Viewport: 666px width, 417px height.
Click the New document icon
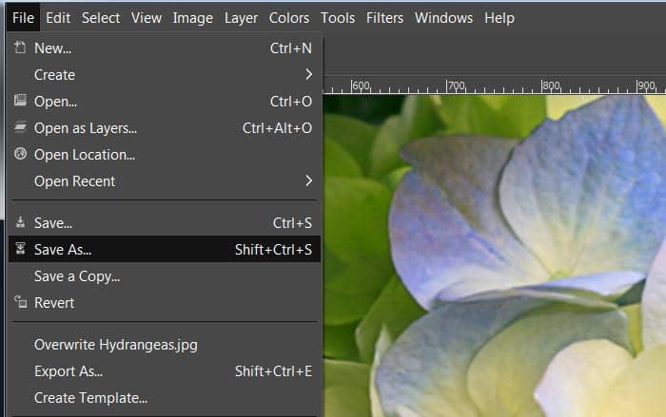pyautogui.click(x=20, y=47)
